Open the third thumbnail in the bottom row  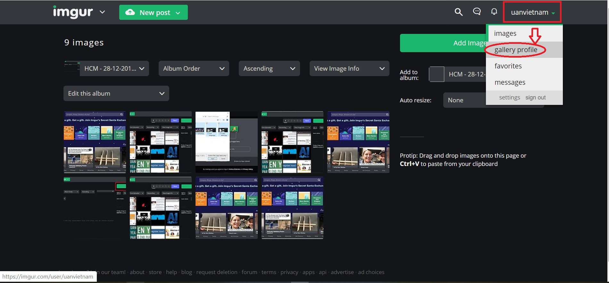pyautogui.click(x=227, y=208)
